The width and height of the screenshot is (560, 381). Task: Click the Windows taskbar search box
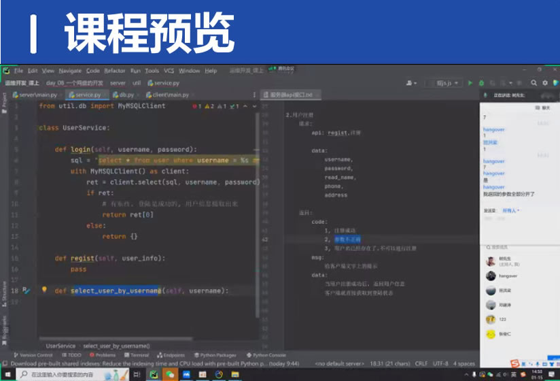coord(73,375)
